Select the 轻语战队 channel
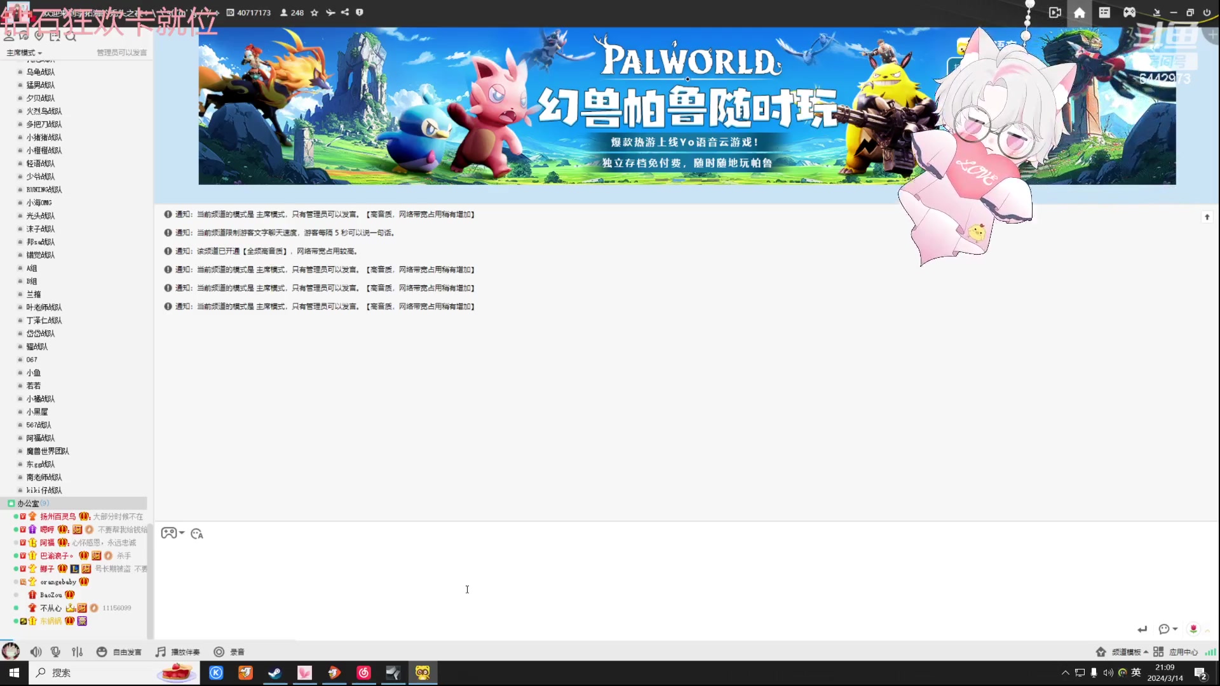This screenshot has width=1220, height=686. (x=41, y=164)
